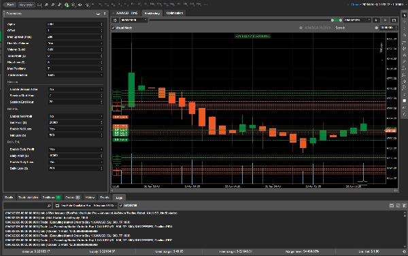408x256 pixels.
Task: Select the cursor pointer drawing tool
Action: [x=405, y=16]
